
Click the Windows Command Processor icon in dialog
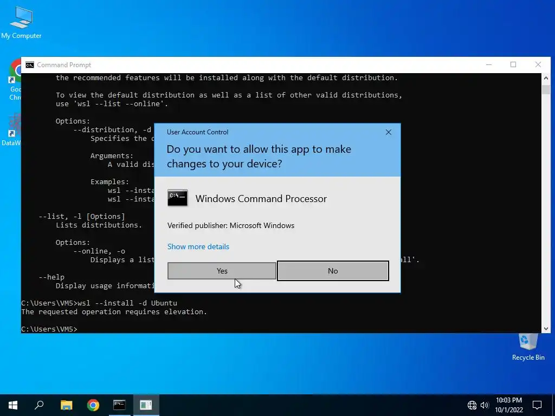(x=177, y=198)
